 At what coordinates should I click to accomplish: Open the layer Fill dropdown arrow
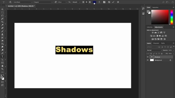173,54
